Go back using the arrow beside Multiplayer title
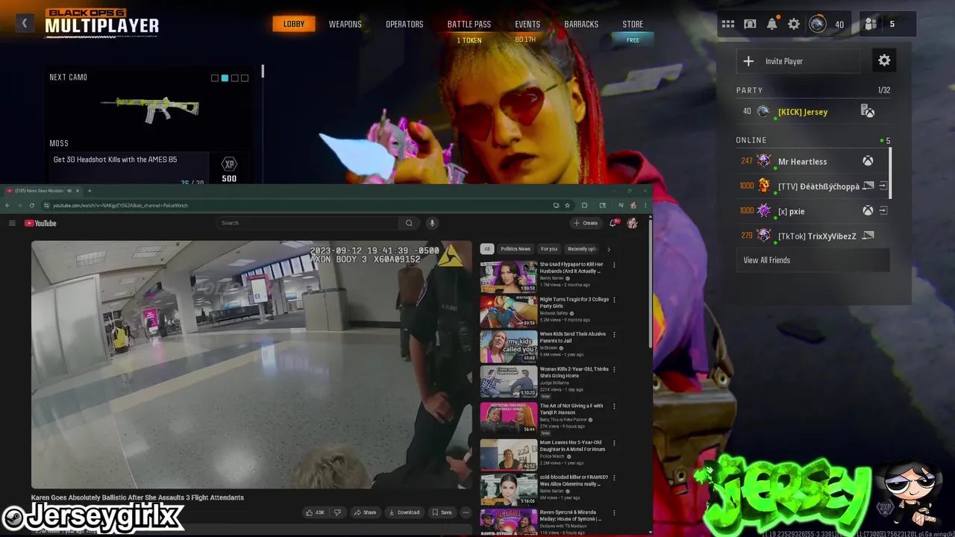 pos(24,23)
